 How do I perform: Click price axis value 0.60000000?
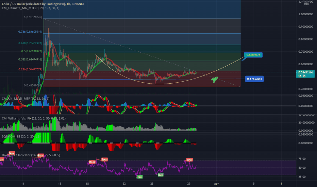point(306,64)
